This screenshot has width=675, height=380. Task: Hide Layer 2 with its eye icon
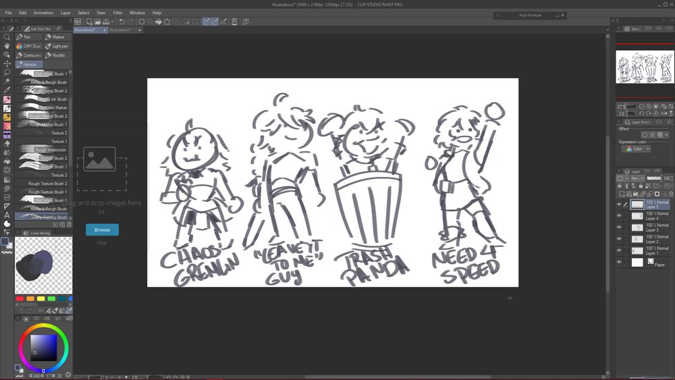[619, 239]
